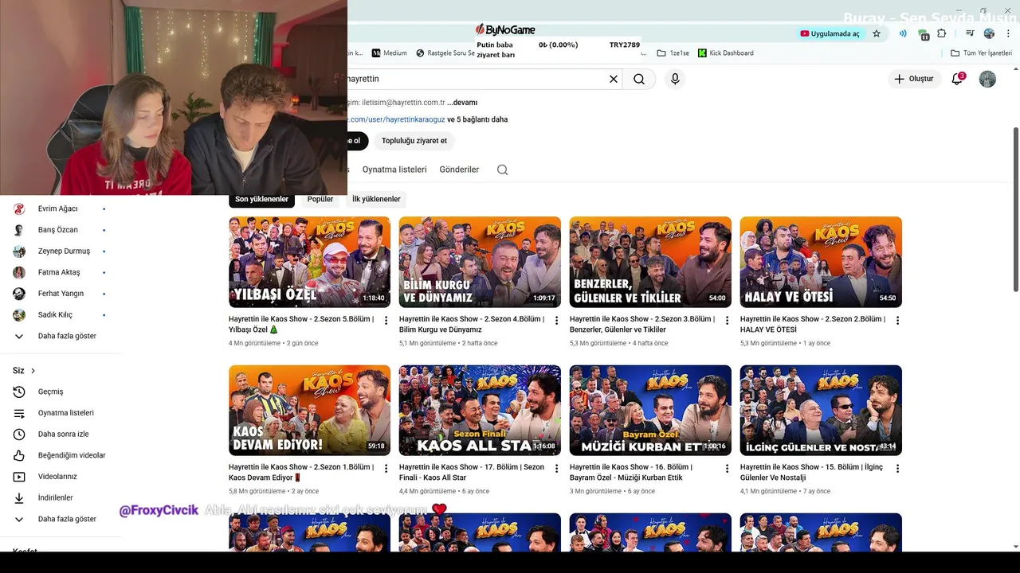Open more options for HALAY VE ÖTESİ video
This screenshot has width=1020, height=573.
point(898,321)
